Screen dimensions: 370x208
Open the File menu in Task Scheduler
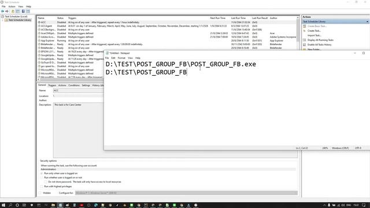pos(3,6)
